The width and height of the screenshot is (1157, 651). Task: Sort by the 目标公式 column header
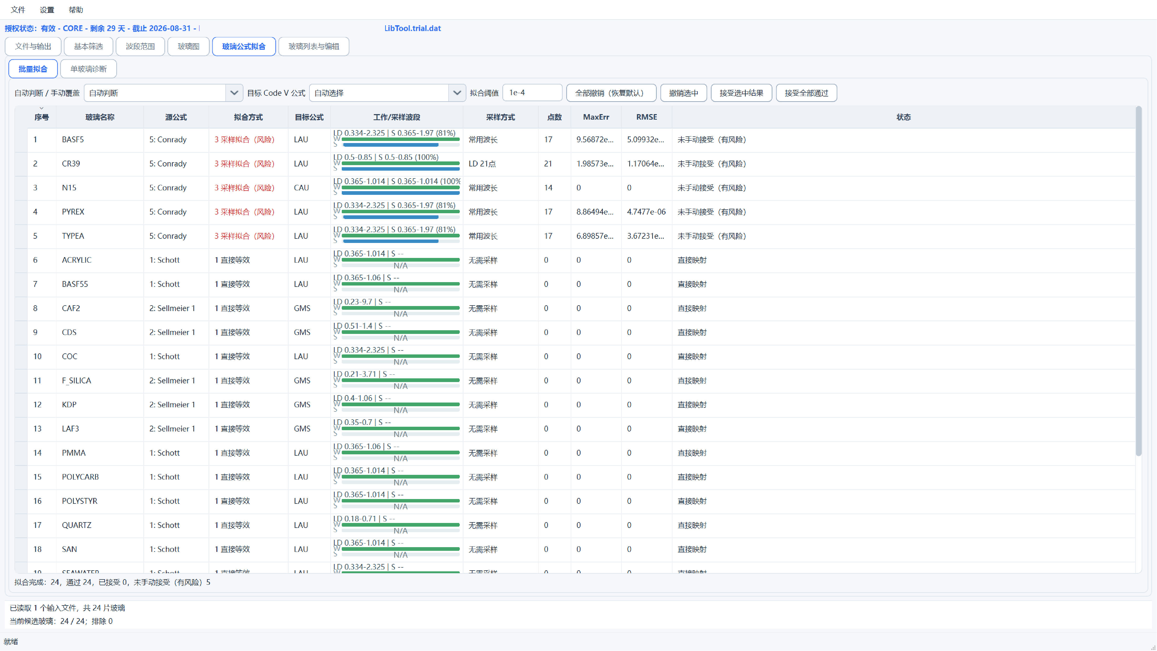coord(309,117)
